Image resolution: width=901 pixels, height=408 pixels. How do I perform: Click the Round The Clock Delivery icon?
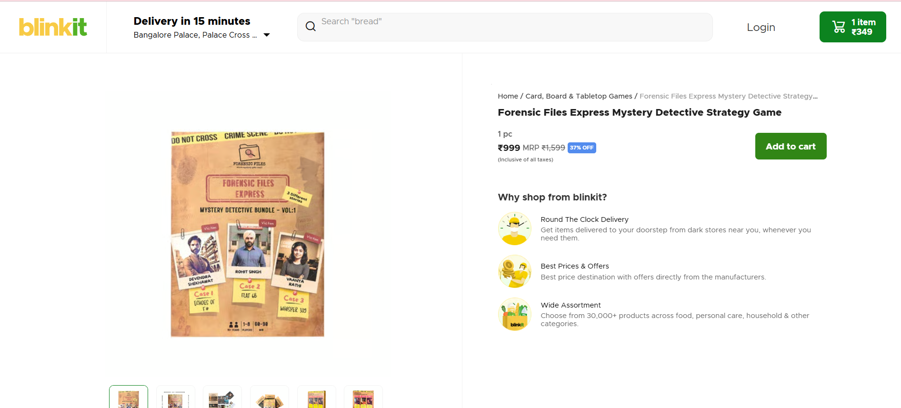[514, 229]
